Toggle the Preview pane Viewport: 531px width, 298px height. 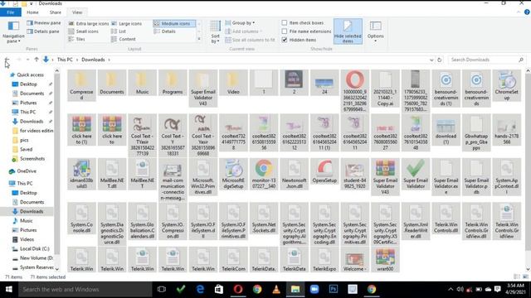pos(44,23)
